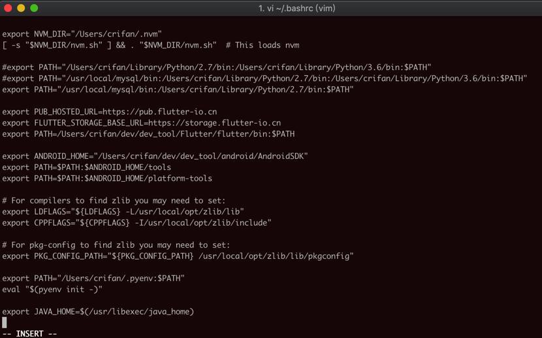This screenshot has width=542, height=338.
Task: Click the '# For pkg-config to find zlib' comment
Action: coord(116,245)
